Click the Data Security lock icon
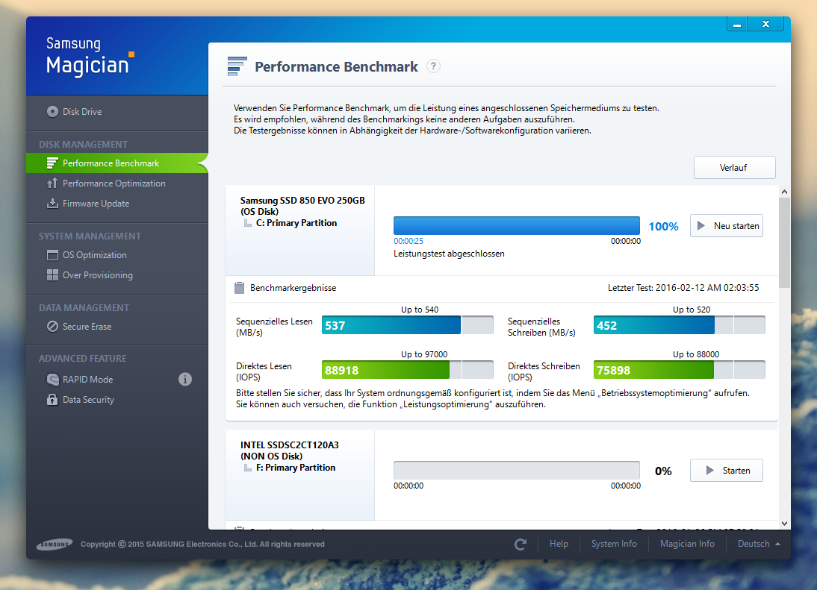The image size is (817, 590). click(x=52, y=400)
